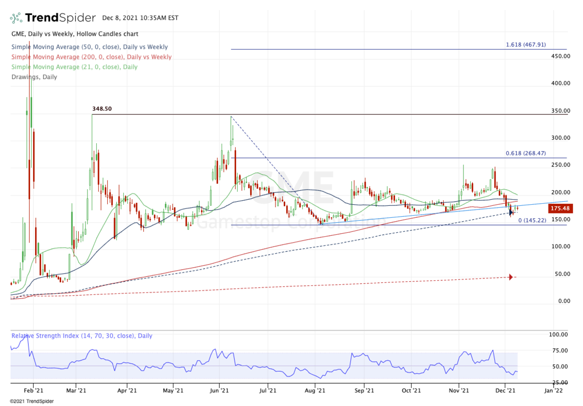Click the GME chart title text
This screenshot has width=583, height=406.
75,34
